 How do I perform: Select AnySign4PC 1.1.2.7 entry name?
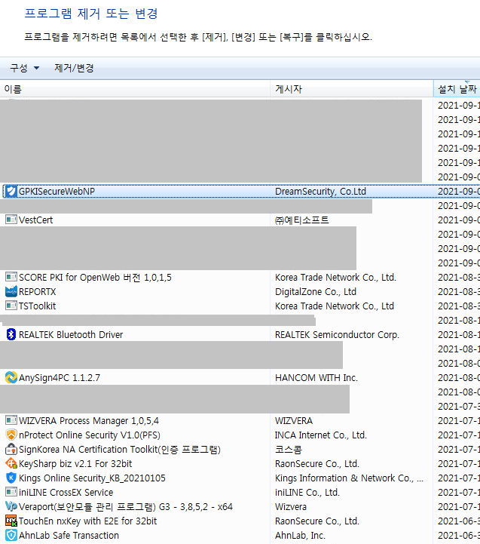click(x=60, y=378)
